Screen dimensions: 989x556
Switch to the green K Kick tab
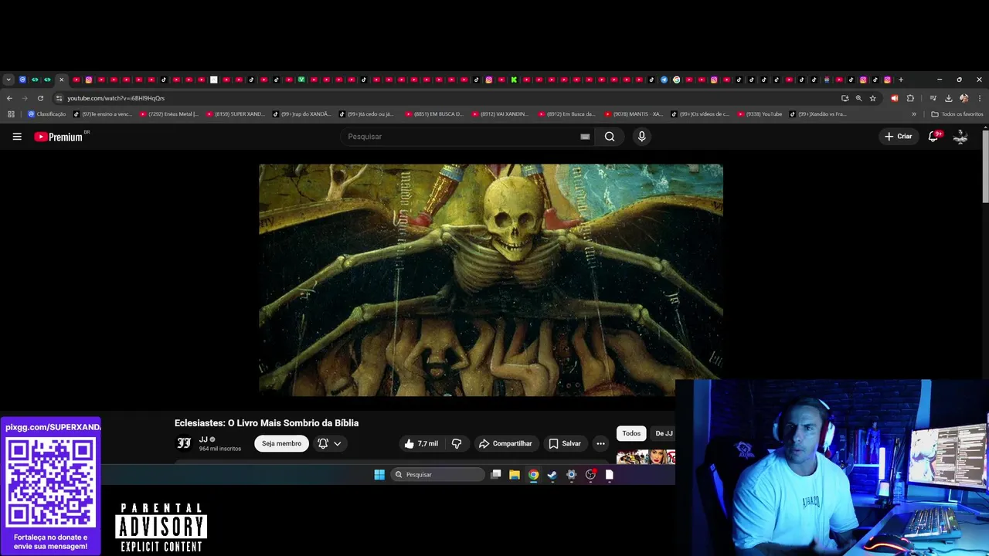[514, 80]
